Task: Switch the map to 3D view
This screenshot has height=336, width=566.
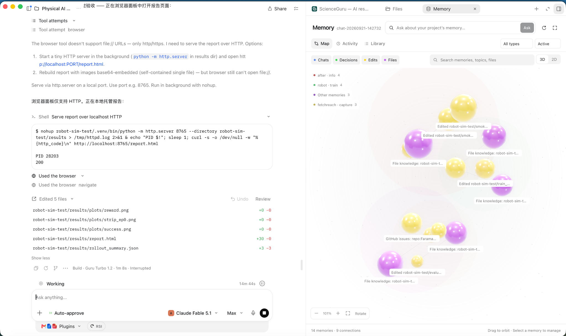Action: point(542,59)
